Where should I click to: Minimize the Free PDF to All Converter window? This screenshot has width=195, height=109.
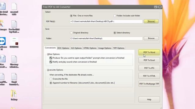click(156, 7)
